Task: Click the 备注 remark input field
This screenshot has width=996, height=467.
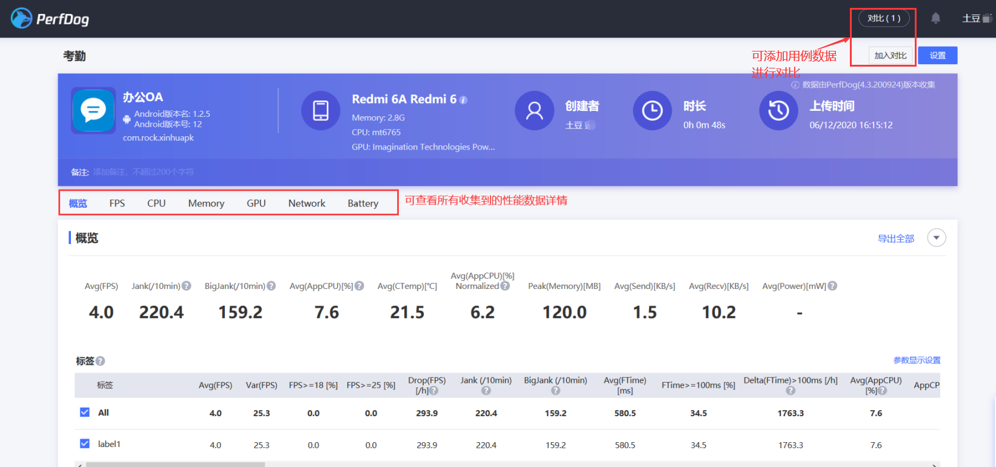Action: pos(143,172)
